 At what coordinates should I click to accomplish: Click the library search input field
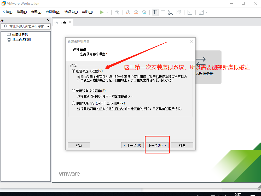pos(25,26)
